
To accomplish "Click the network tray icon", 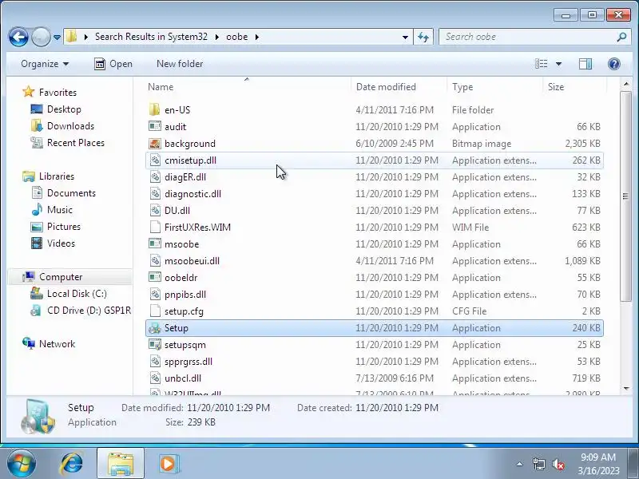I will (538, 464).
